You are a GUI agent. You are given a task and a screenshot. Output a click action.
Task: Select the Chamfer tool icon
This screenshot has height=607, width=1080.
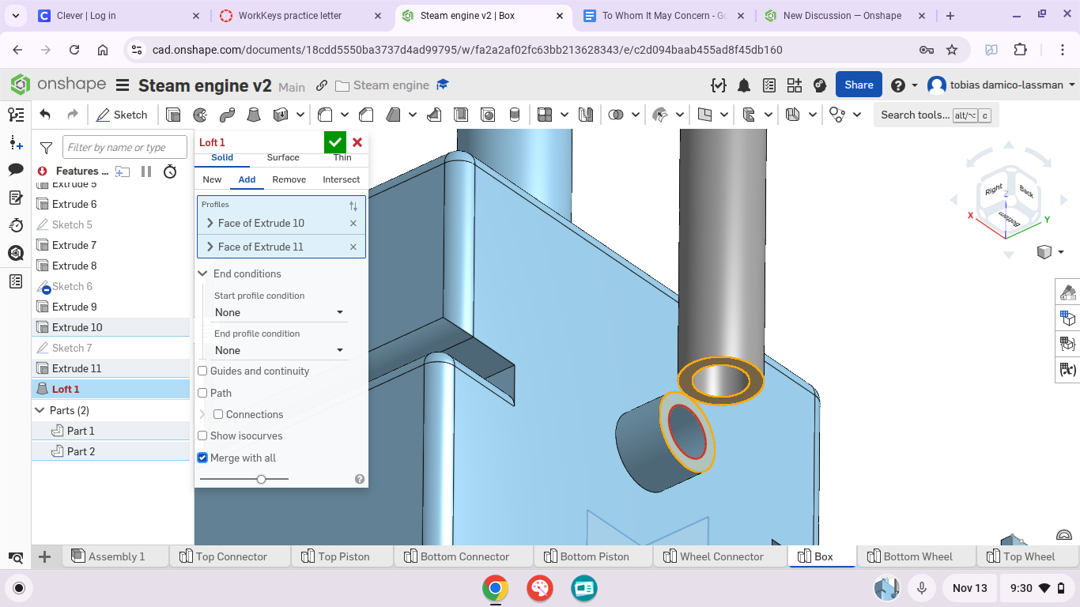366,115
